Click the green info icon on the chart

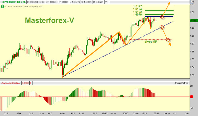(2, 6)
